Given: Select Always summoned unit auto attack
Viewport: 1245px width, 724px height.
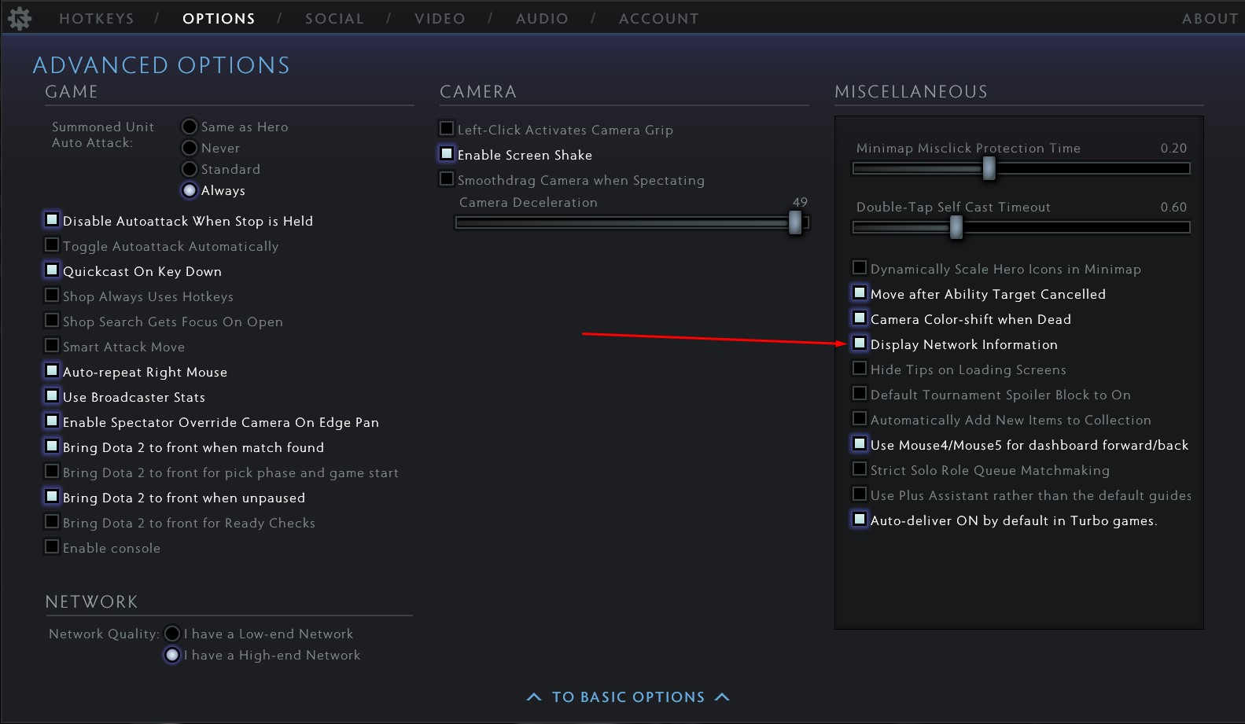Looking at the screenshot, I should (190, 190).
